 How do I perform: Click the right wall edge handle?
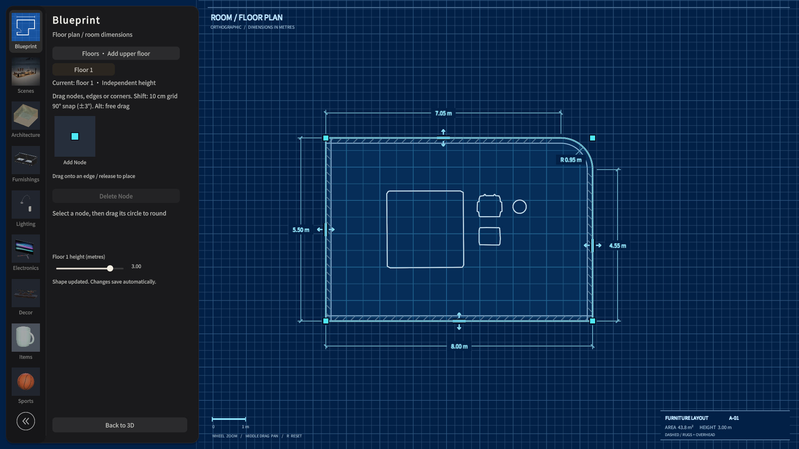coord(593,246)
